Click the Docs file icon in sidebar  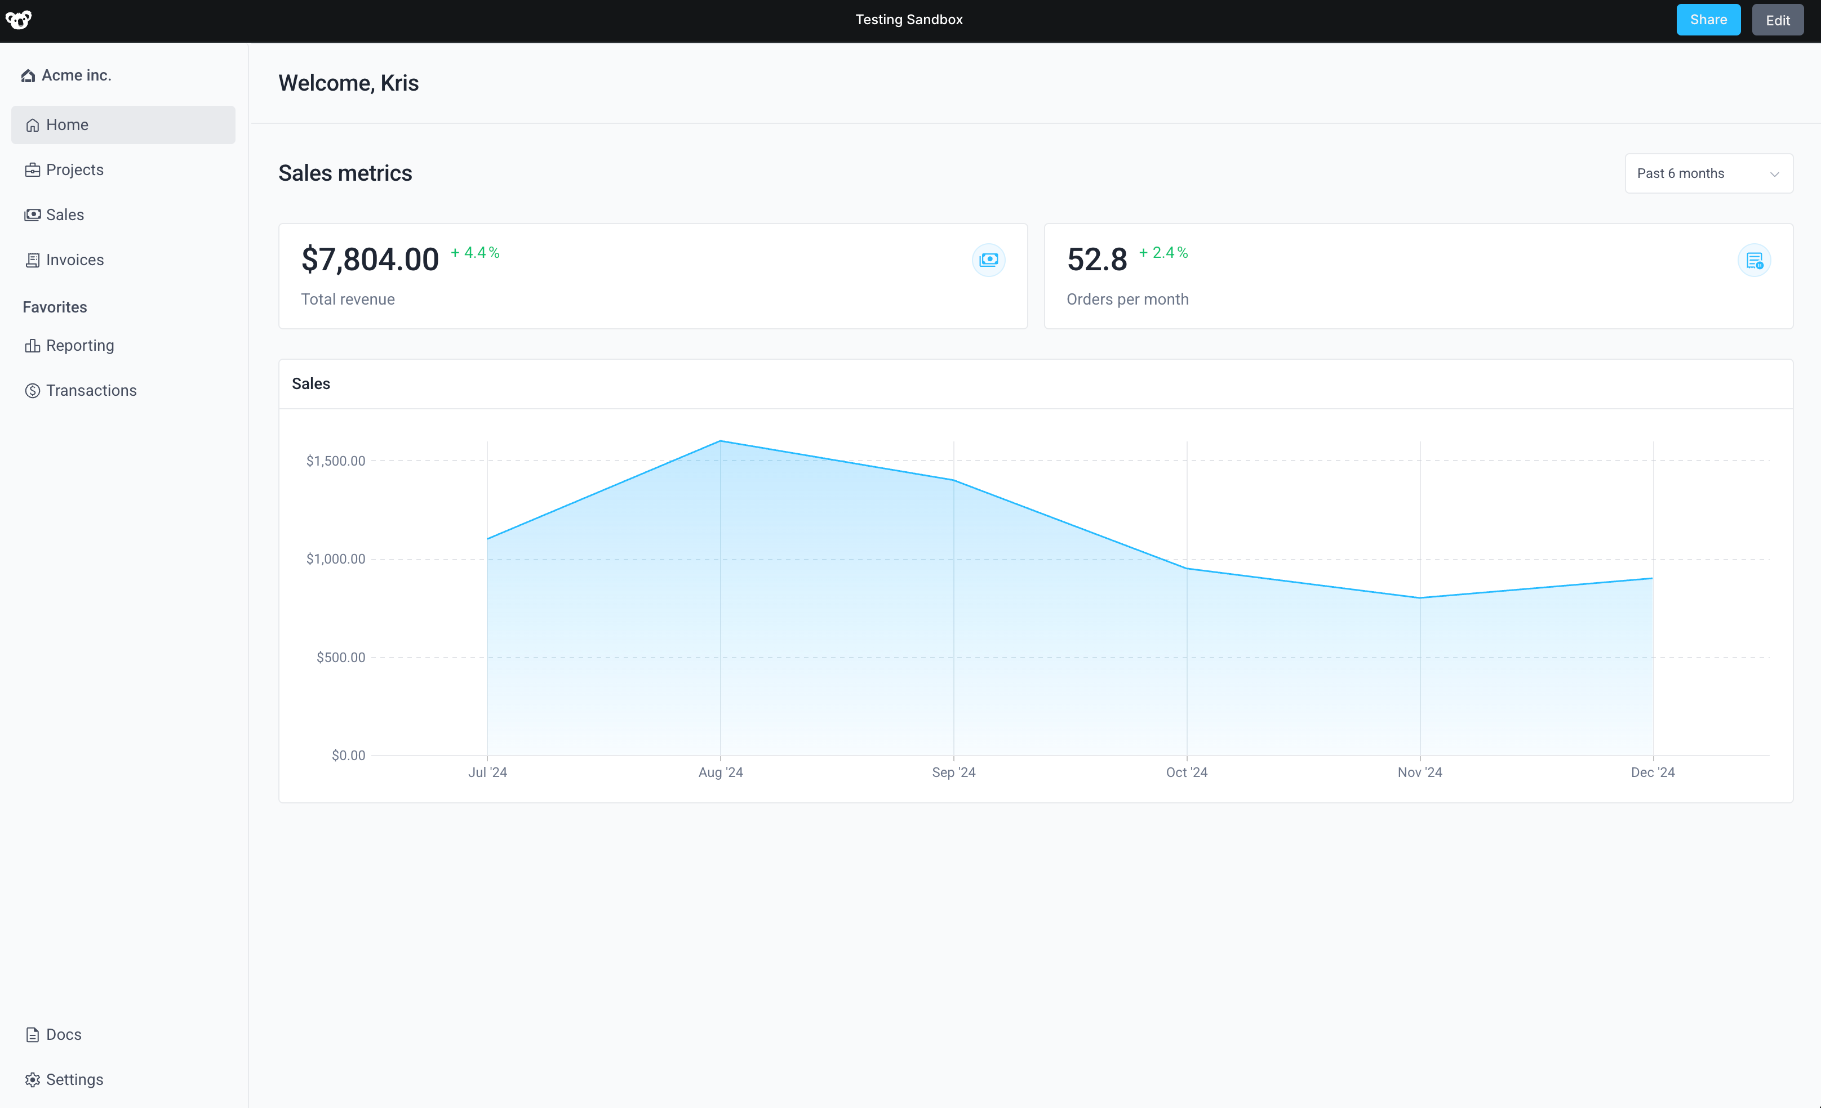33,1035
